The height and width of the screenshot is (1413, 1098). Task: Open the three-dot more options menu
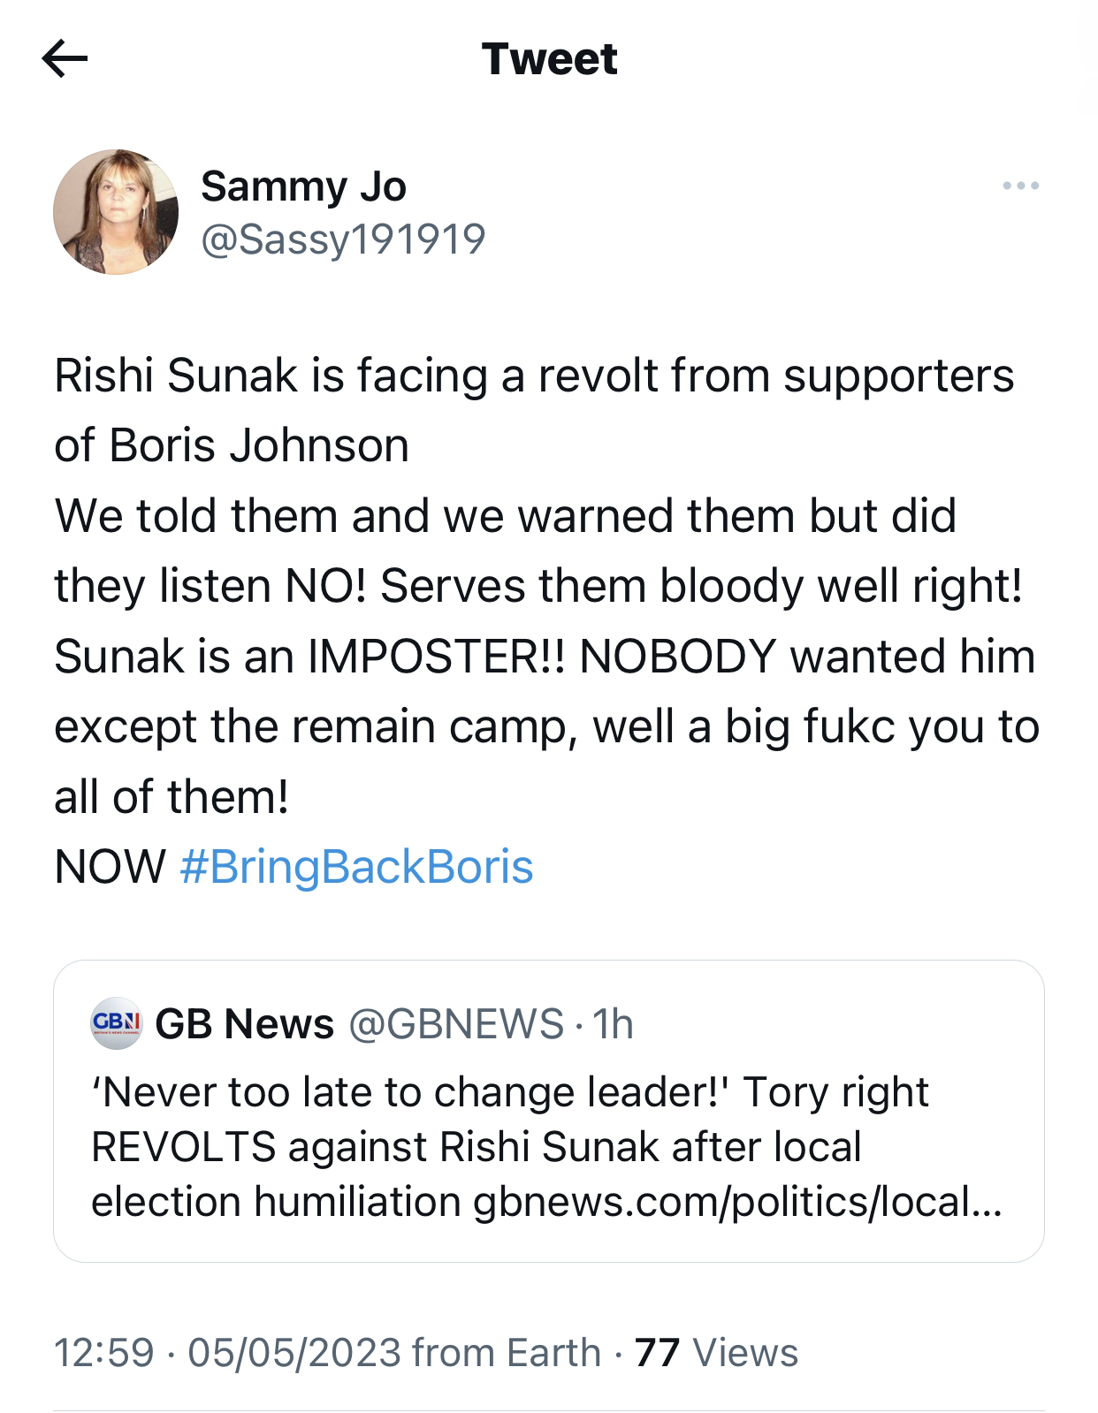[1020, 186]
